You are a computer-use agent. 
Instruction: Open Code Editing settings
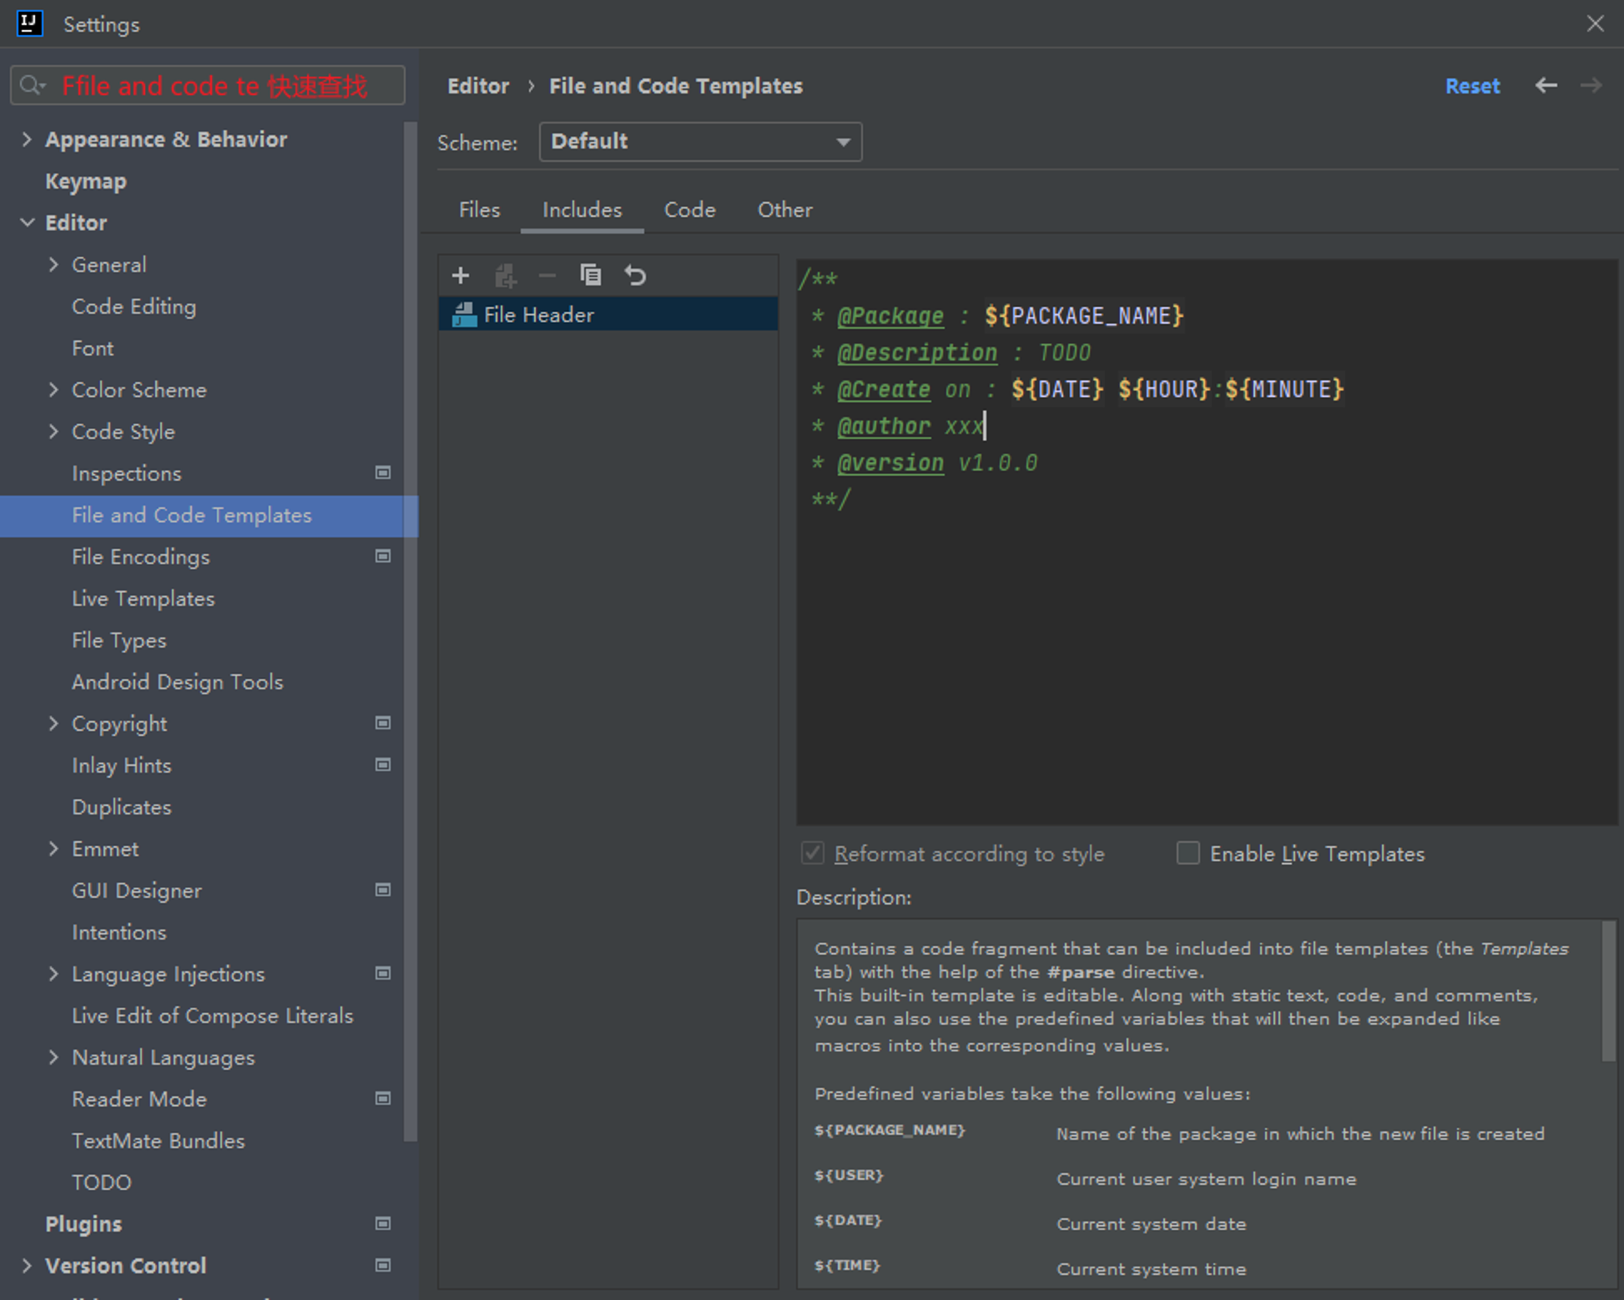[134, 306]
